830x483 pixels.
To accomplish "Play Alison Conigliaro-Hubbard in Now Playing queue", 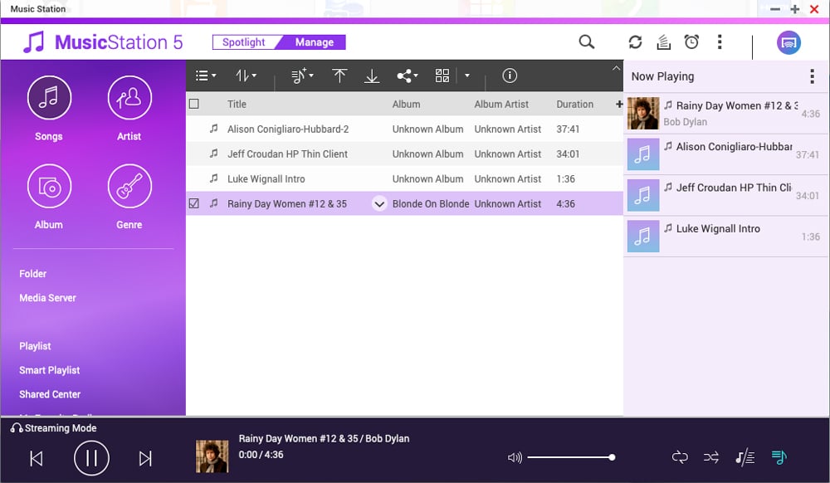I will click(x=725, y=154).
